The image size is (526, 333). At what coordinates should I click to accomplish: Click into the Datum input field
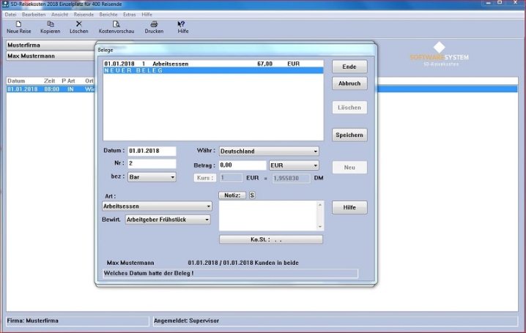[x=152, y=151]
